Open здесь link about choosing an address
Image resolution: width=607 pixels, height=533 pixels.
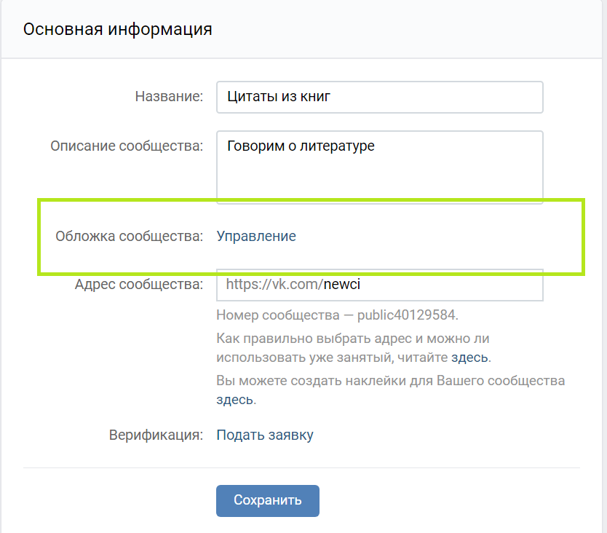pyautogui.click(x=469, y=358)
